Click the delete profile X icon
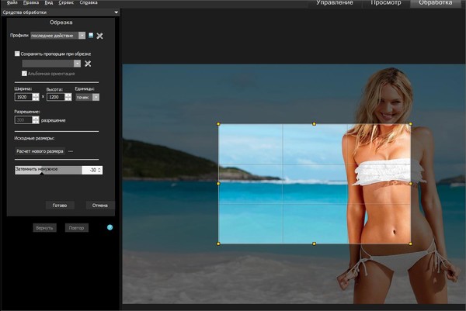The height and width of the screenshot is (311, 466). click(x=99, y=36)
